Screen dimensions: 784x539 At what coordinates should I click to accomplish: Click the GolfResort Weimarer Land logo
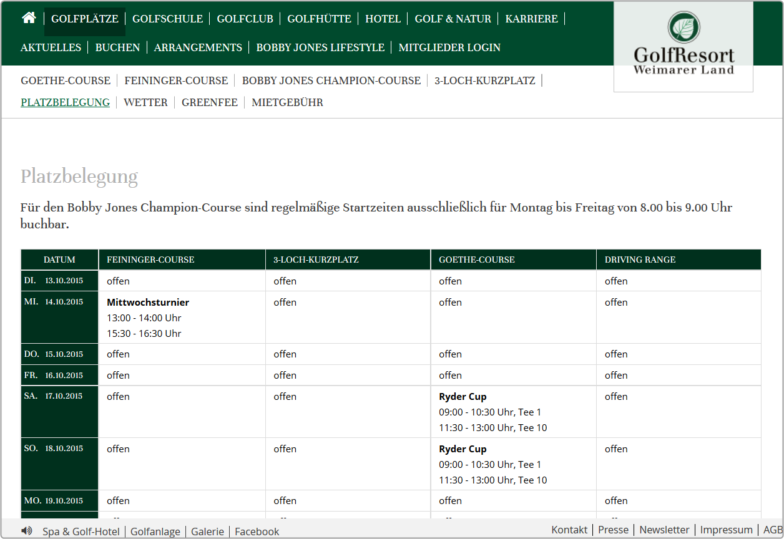tap(684, 47)
